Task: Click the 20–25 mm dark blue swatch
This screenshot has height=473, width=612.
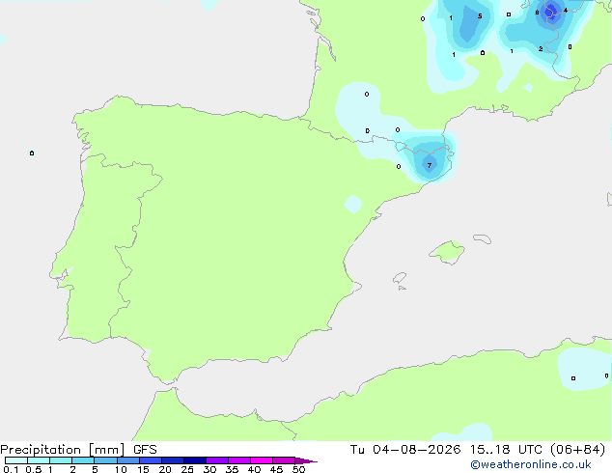Action: point(173,460)
